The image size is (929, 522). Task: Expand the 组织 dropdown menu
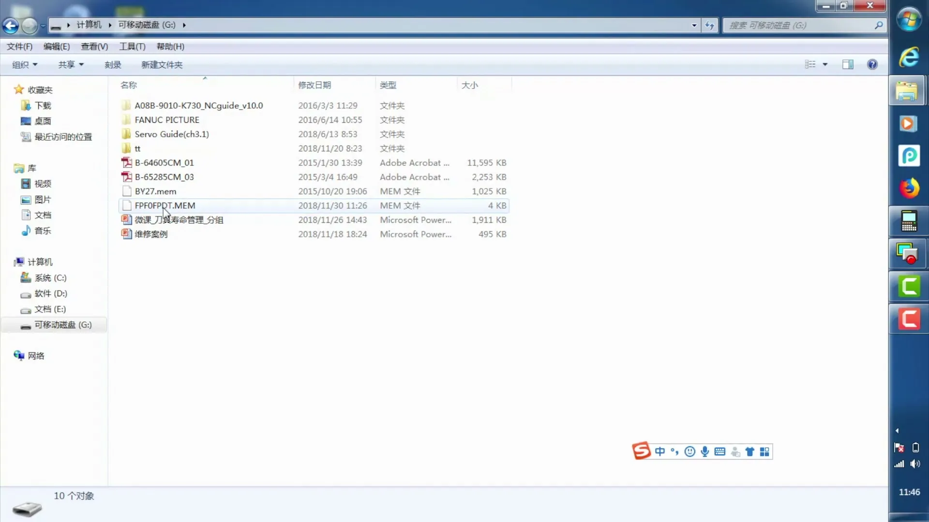(25, 65)
